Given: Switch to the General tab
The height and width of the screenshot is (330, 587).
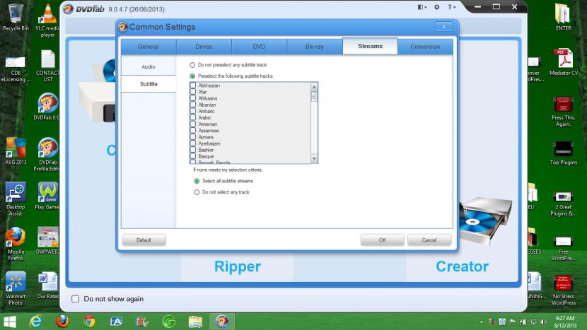Looking at the screenshot, I should point(149,47).
